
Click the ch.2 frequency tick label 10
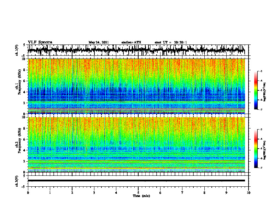[24, 117]
